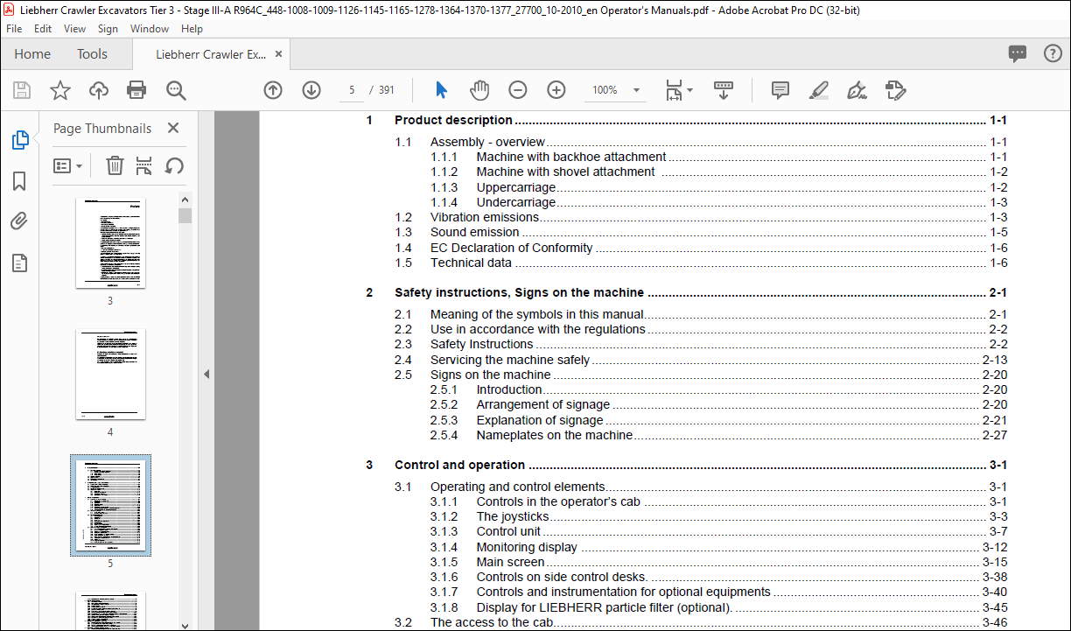Select the Highlight text pen tool
1071x631 pixels.
click(819, 90)
